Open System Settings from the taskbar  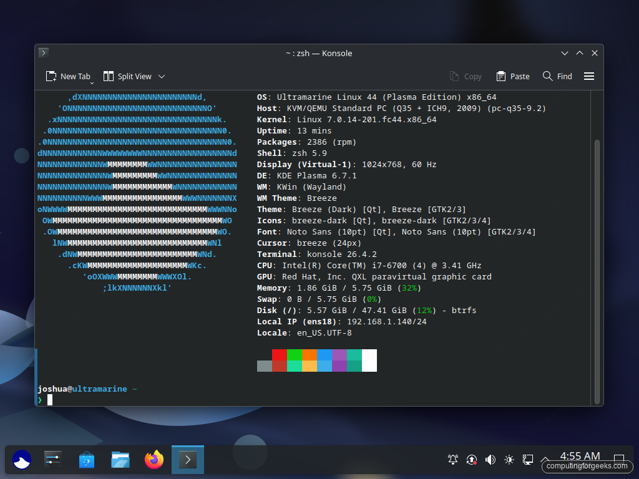(53, 460)
